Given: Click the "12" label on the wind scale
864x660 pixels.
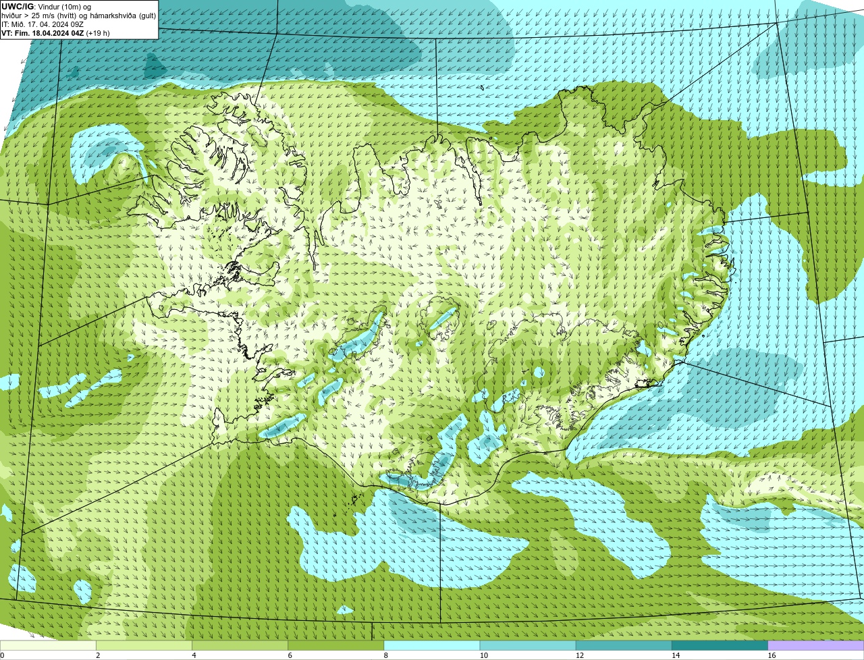Looking at the screenshot, I should [580, 655].
